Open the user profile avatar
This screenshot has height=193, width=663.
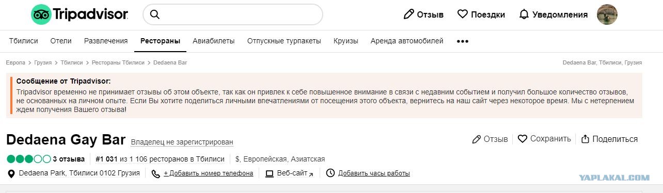click(x=607, y=14)
